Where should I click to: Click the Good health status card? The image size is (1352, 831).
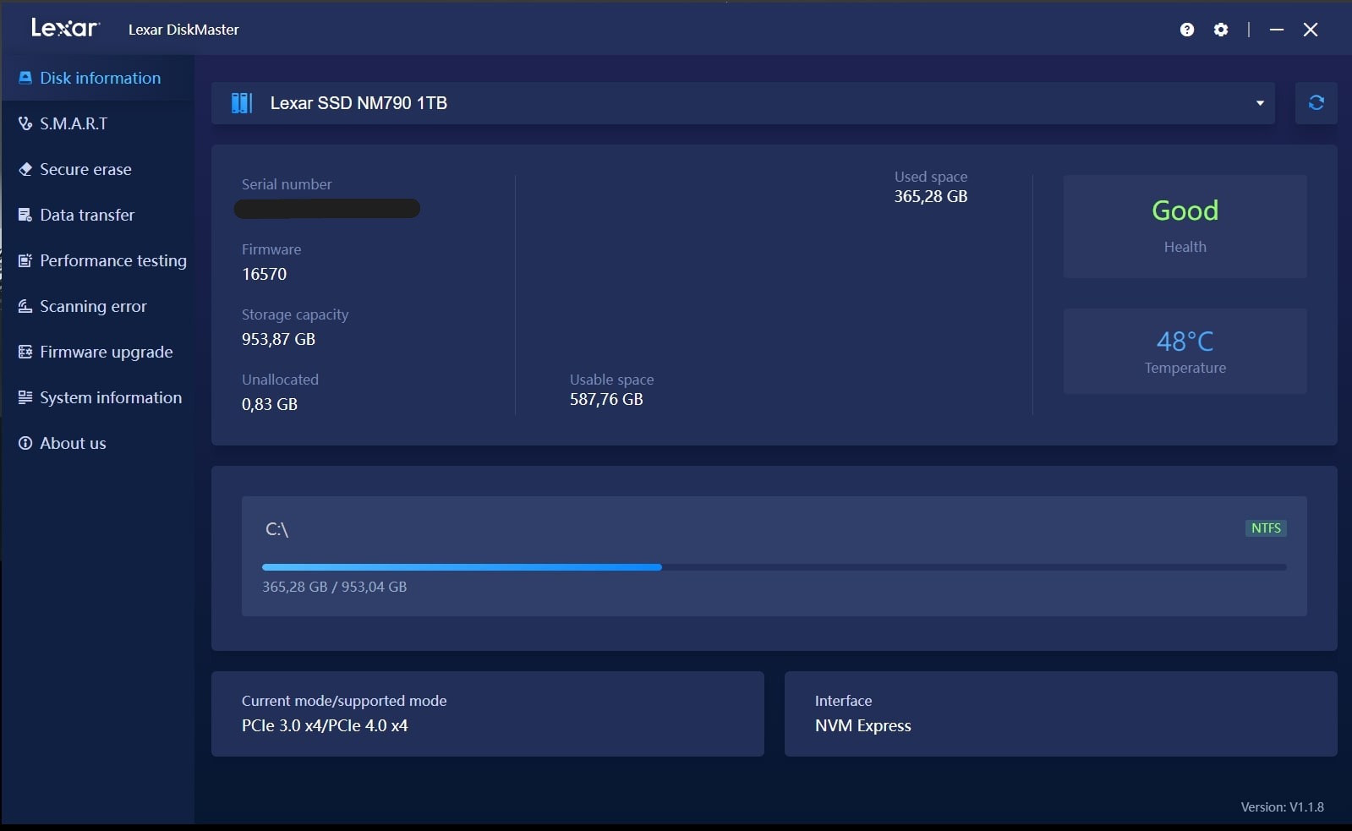click(1185, 226)
